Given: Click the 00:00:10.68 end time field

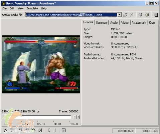Looking at the screenshot, I should click(x=148, y=131).
